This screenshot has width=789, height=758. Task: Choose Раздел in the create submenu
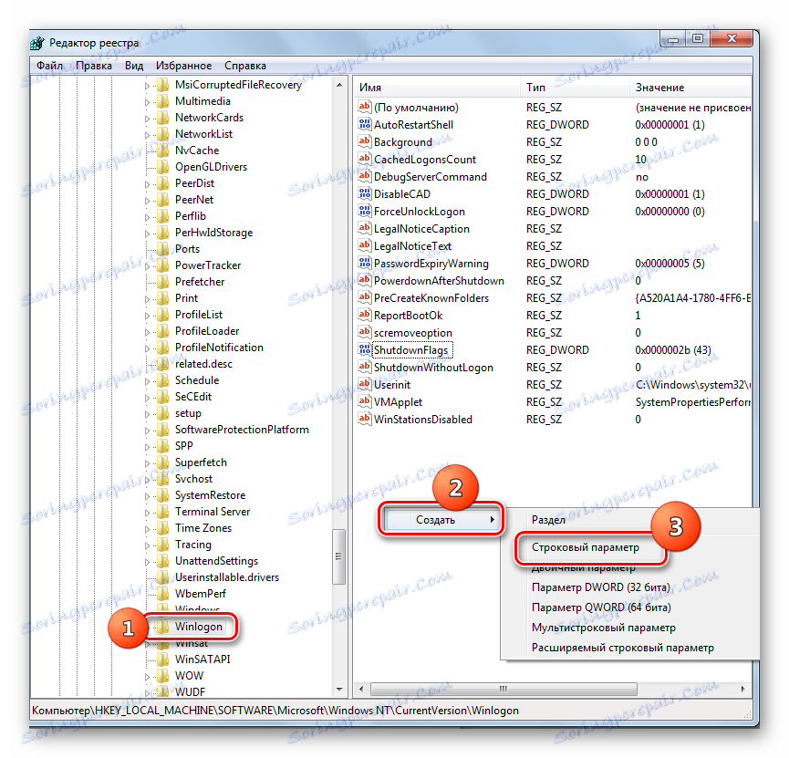548,519
